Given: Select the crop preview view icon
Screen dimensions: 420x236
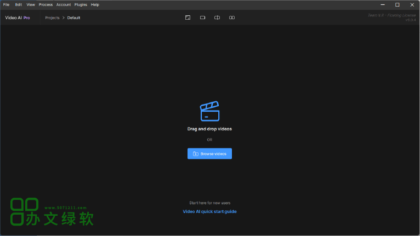Looking at the screenshot, I should pyautogui.click(x=188, y=18).
